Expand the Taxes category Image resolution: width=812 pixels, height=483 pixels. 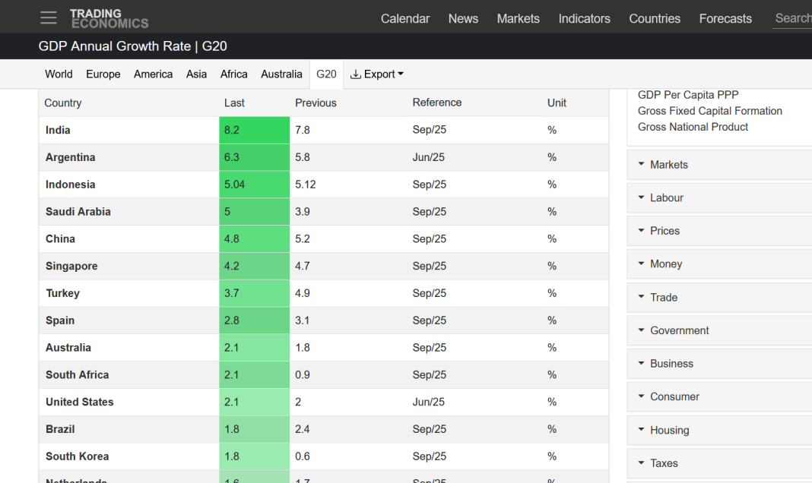663,463
